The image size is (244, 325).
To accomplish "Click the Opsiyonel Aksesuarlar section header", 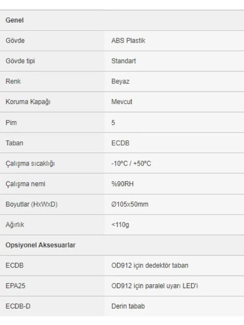I will [41, 245].
